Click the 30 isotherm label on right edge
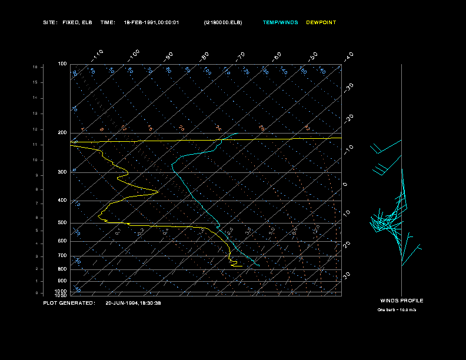 [347, 275]
